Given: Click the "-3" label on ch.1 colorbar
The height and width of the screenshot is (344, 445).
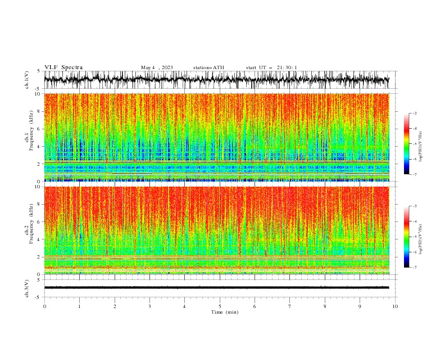Looking at the screenshot, I should [x=414, y=113].
